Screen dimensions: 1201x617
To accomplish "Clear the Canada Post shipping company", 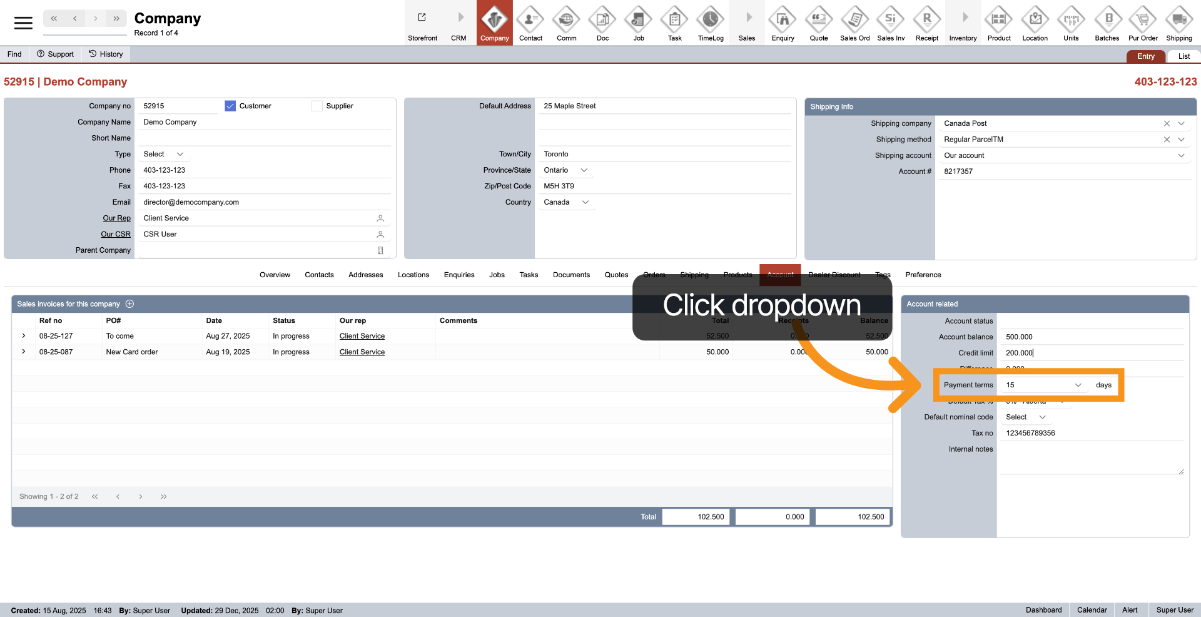I will 1167,124.
